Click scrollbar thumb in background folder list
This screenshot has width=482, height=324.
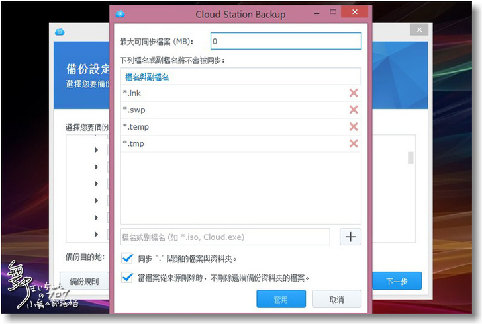pos(410,158)
